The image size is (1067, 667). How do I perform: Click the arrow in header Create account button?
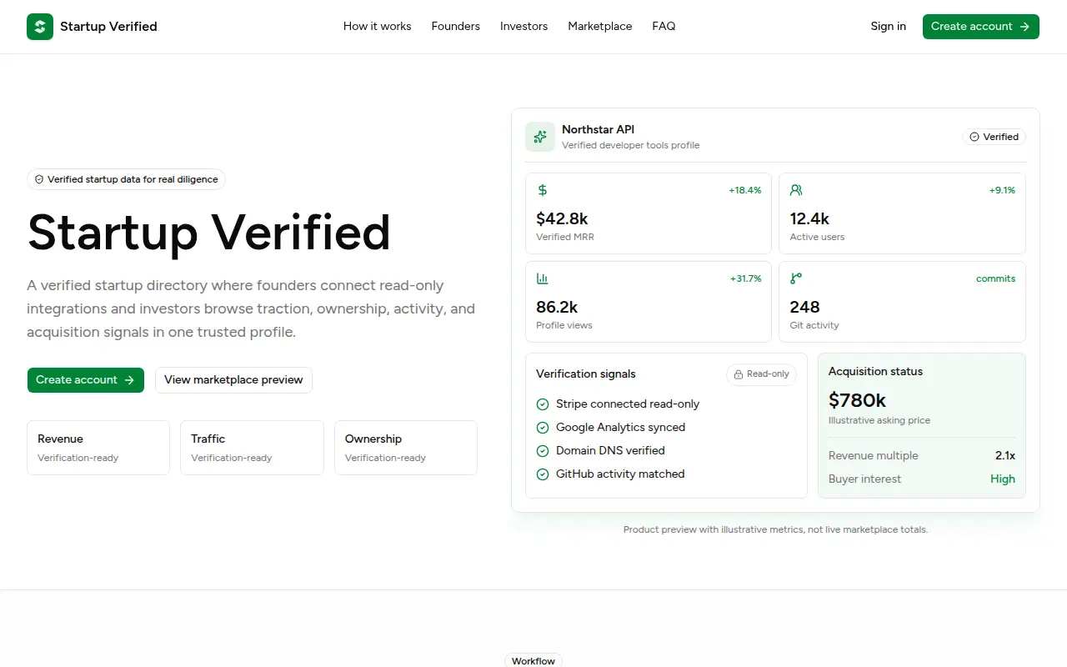(x=1024, y=27)
